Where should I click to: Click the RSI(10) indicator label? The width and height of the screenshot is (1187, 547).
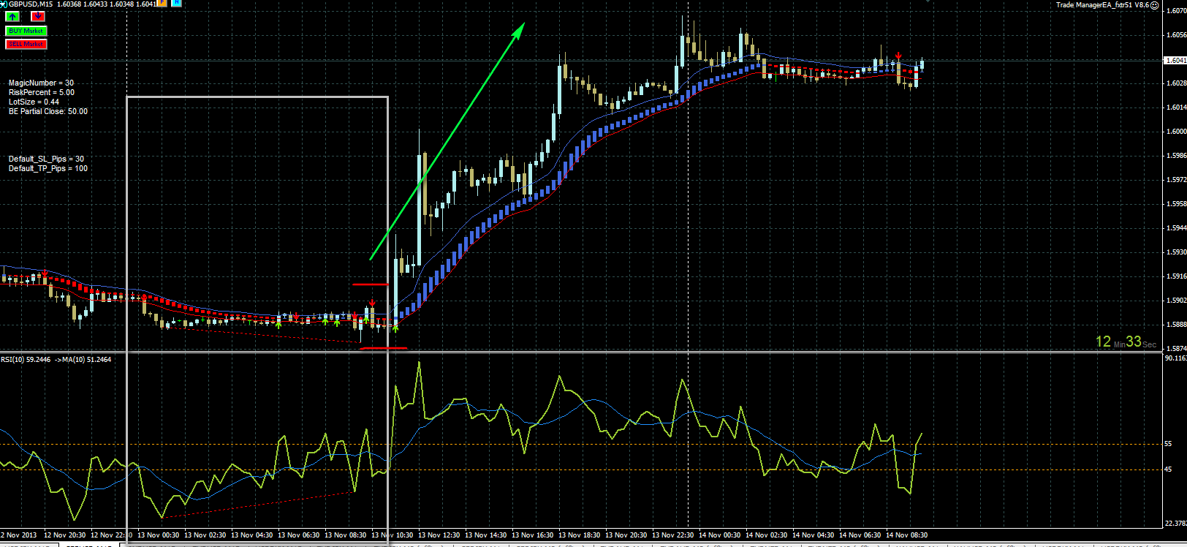pyautogui.click(x=56, y=360)
